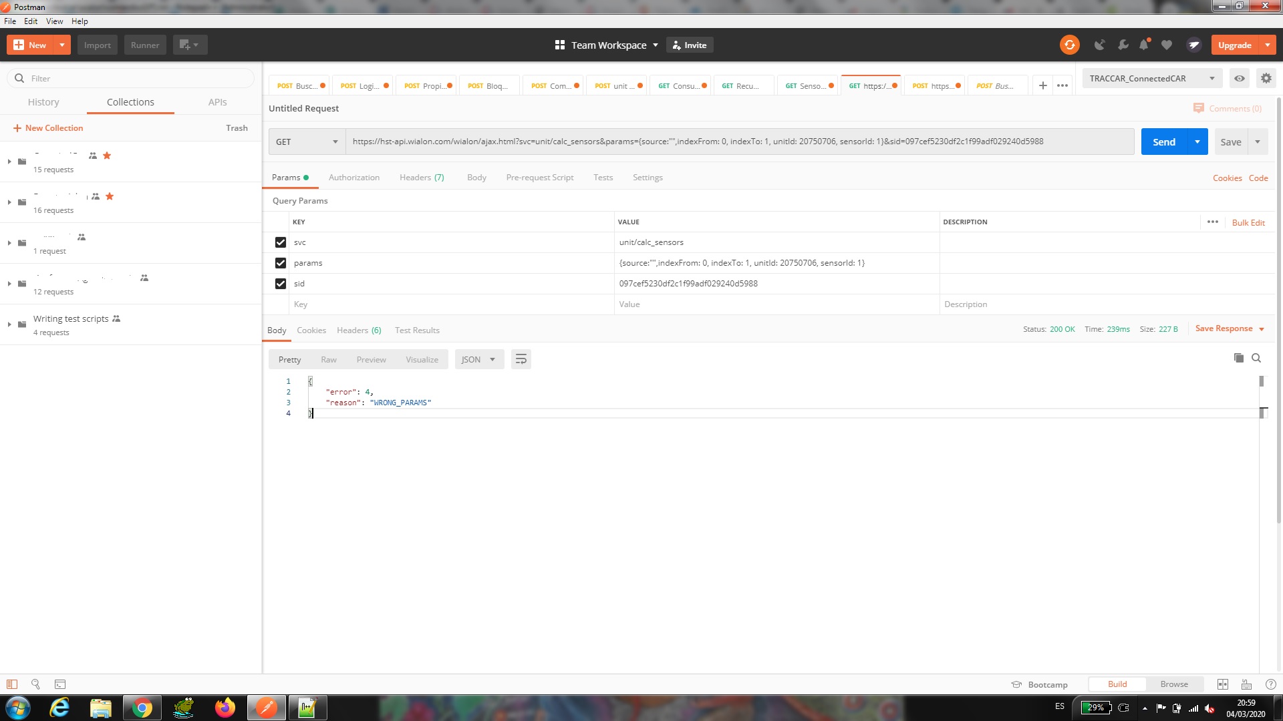Search within the response body

coord(1256,358)
